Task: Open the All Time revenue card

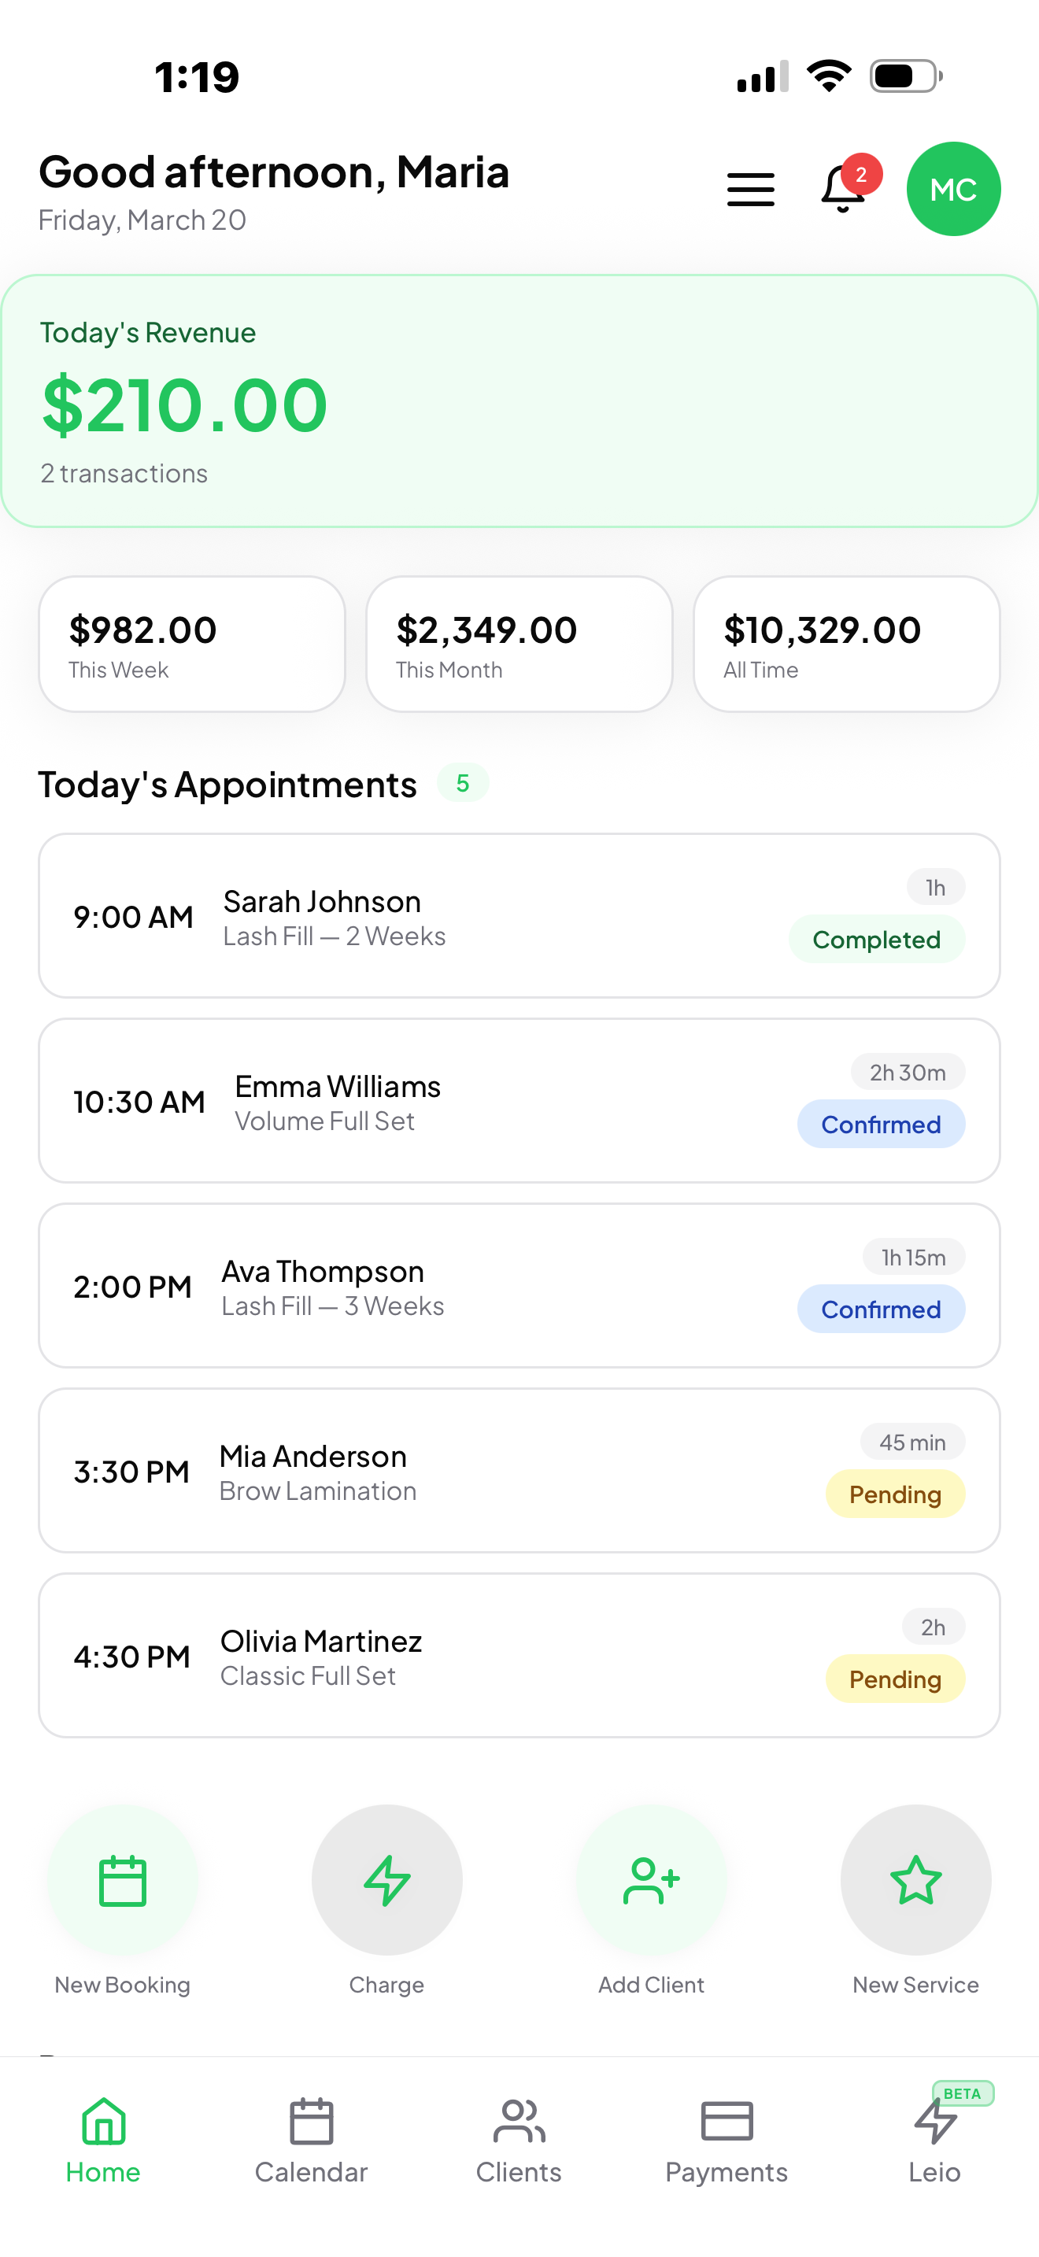Action: pyautogui.click(x=846, y=644)
